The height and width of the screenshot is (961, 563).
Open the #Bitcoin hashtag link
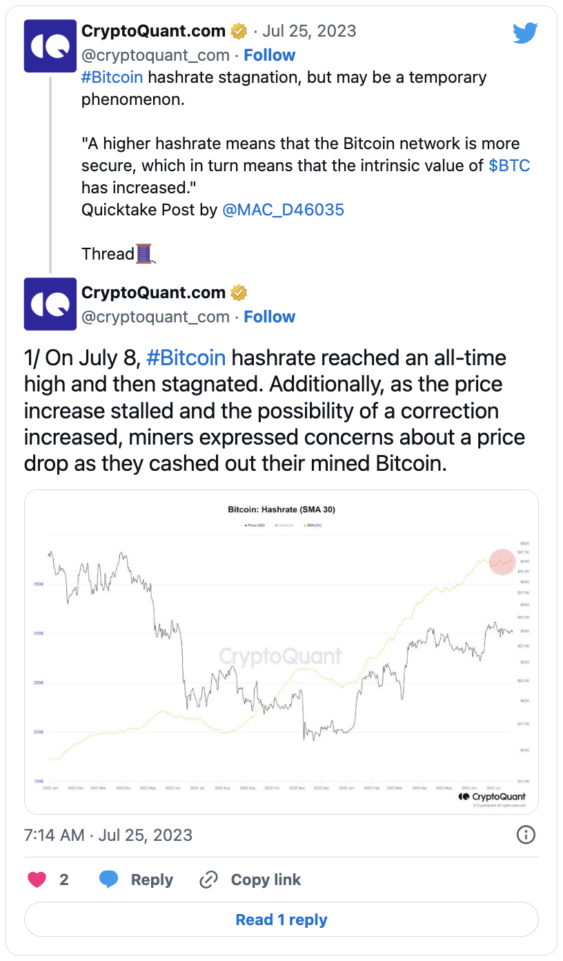click(x=112, y=77)
